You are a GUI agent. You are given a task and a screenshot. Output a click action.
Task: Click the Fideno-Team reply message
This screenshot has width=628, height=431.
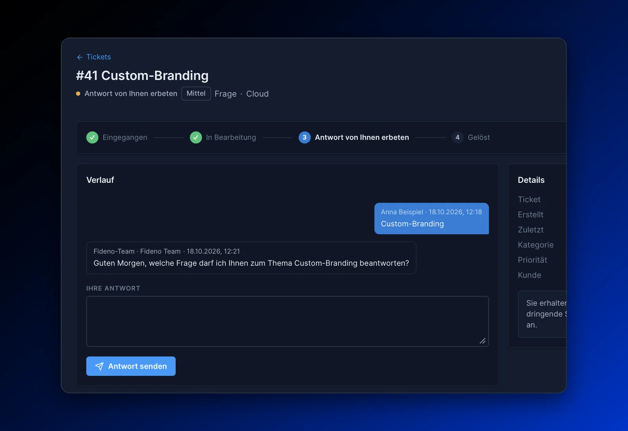251,258
